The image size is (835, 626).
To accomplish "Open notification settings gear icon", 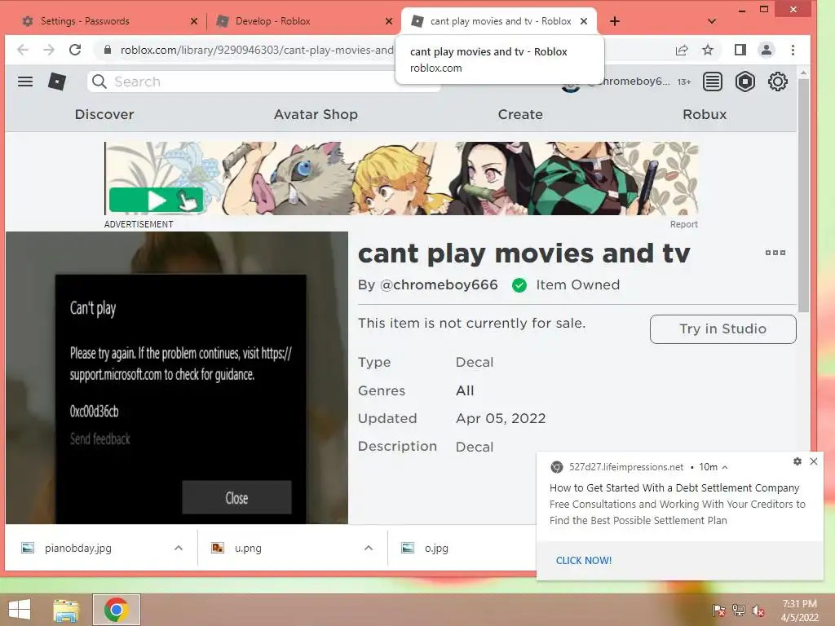I will click(x=797, y=461).
